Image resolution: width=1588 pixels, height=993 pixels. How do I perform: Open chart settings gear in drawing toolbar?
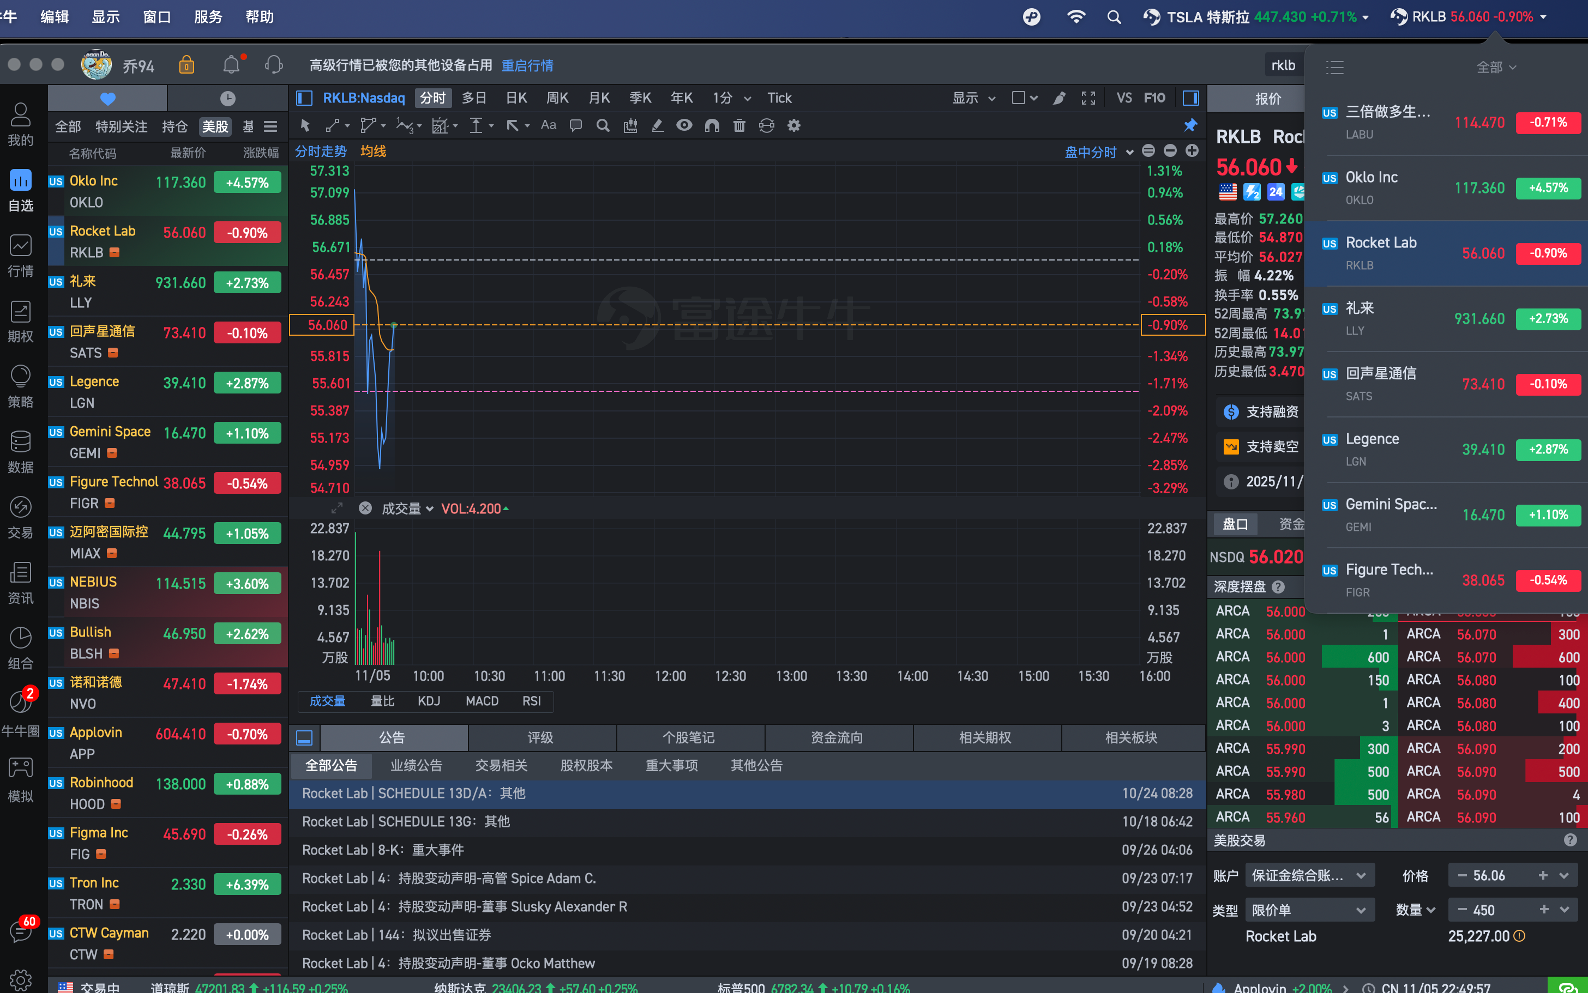coord(793,125)
